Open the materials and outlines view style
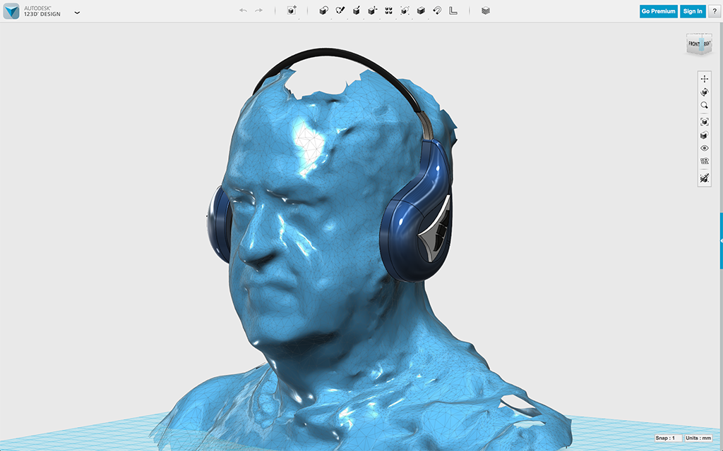 point(704,135)
